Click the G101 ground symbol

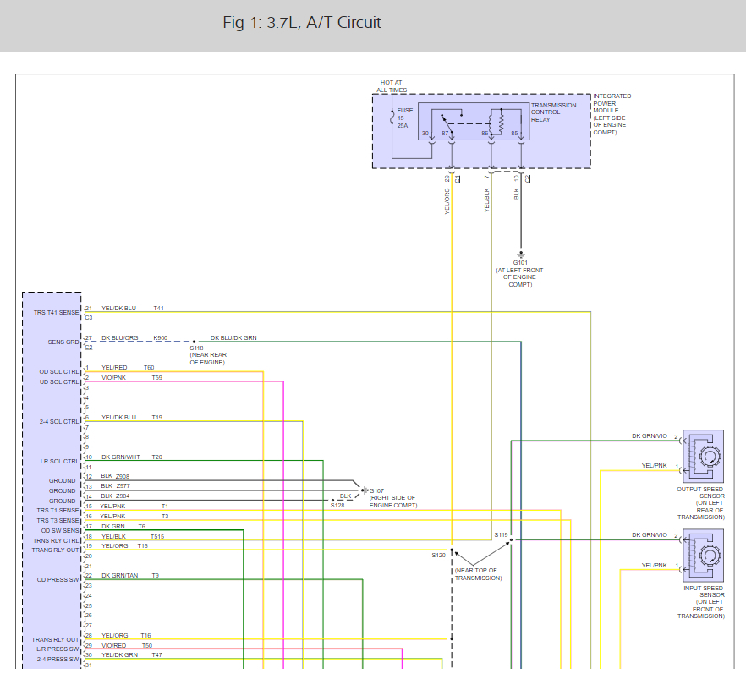521,254
